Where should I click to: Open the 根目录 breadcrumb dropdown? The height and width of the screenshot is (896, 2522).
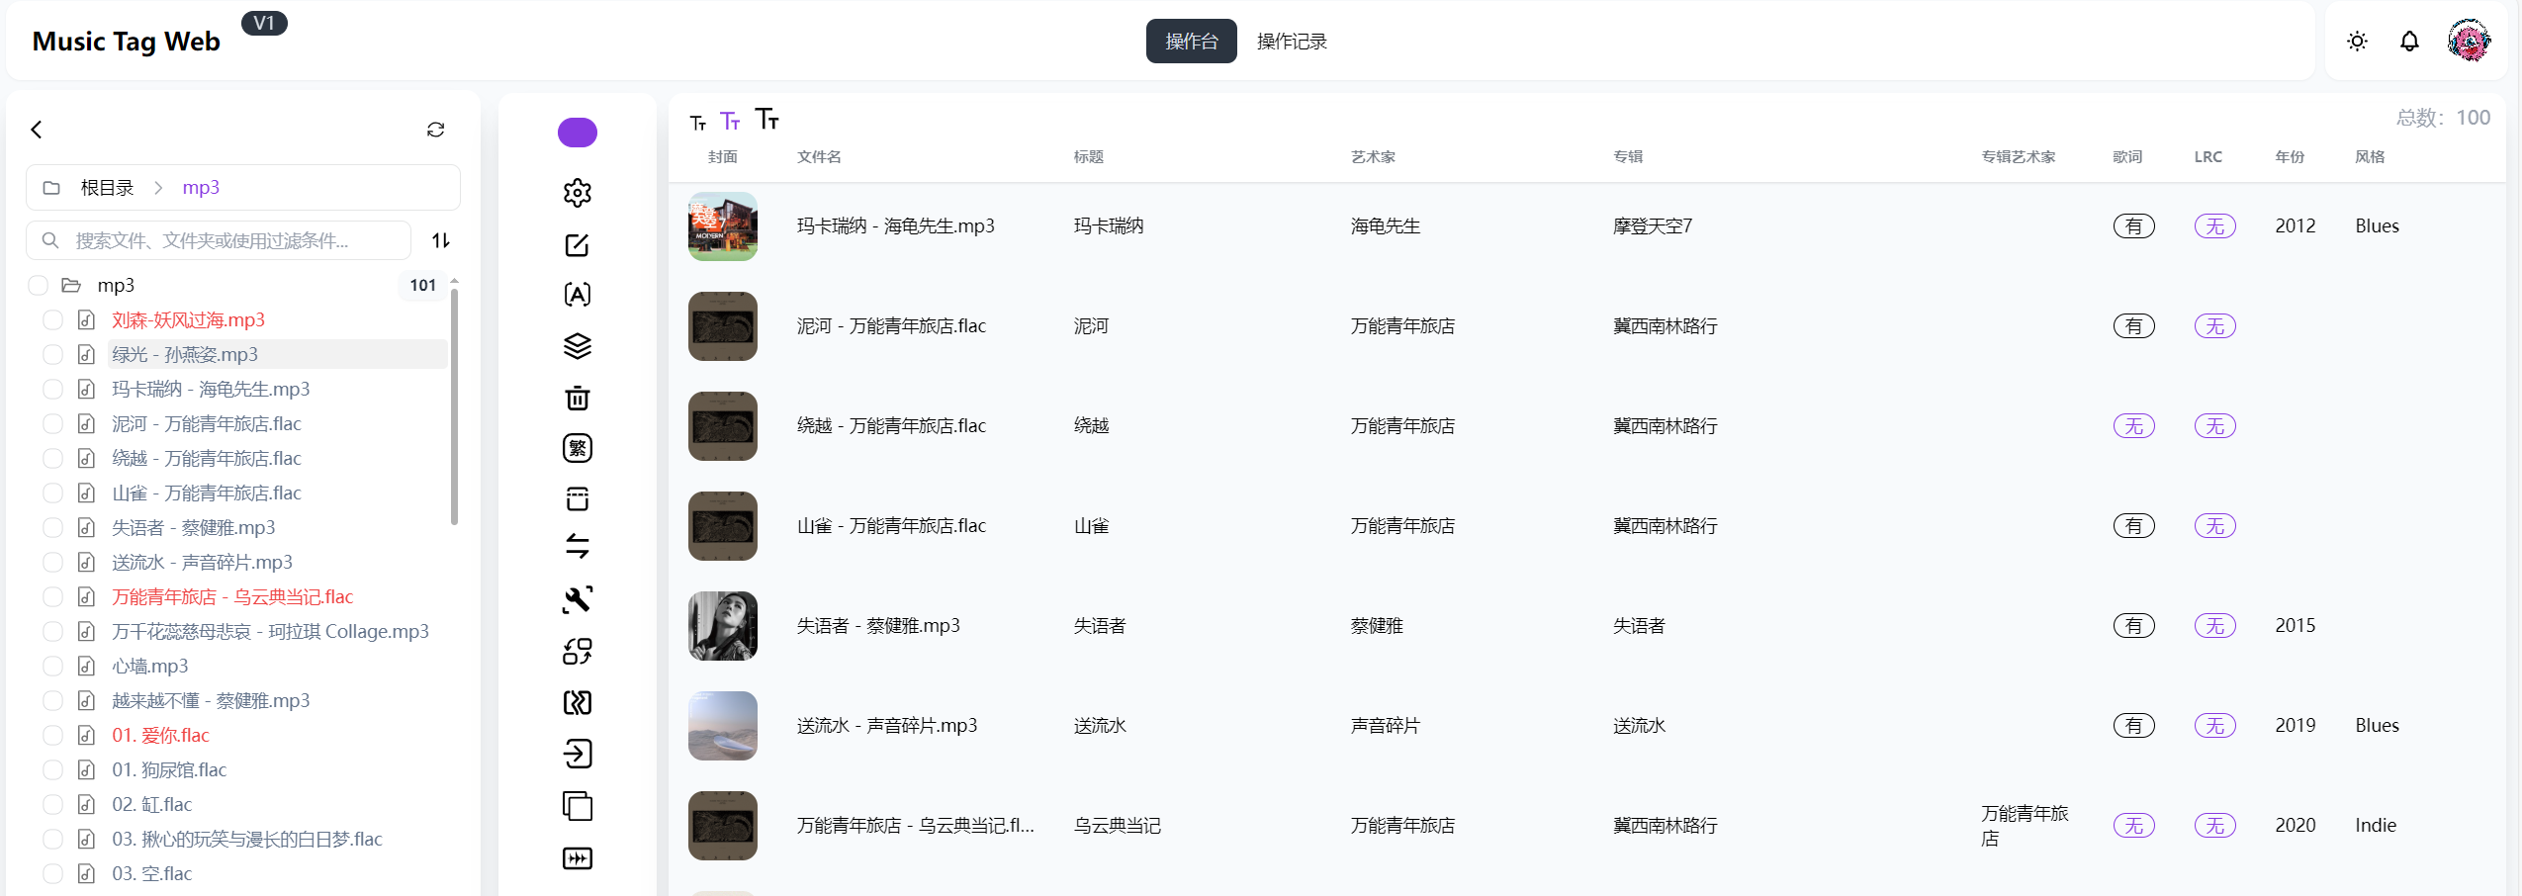[106, 187]
